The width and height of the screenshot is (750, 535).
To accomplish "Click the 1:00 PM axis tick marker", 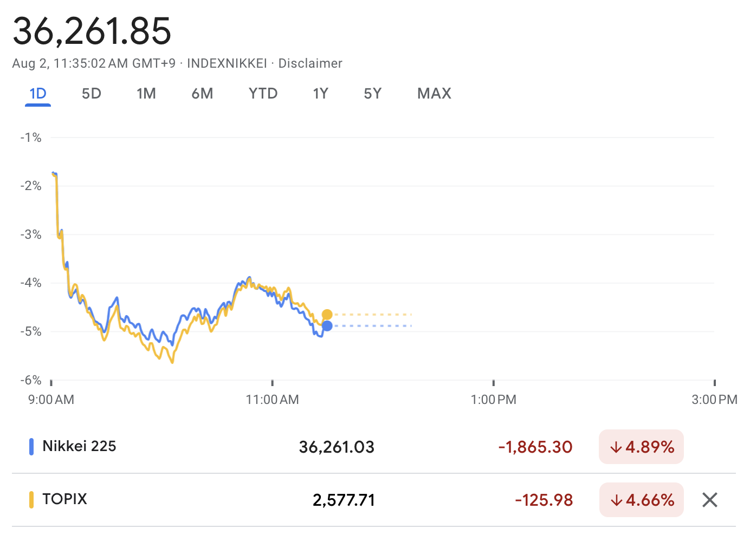I will tap(493, 383).
